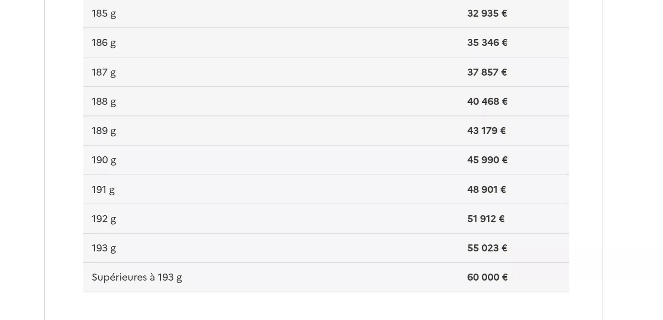Select the 43 179 € value
The width and height of the screenshot is (663, 320).
pos(486,131)
